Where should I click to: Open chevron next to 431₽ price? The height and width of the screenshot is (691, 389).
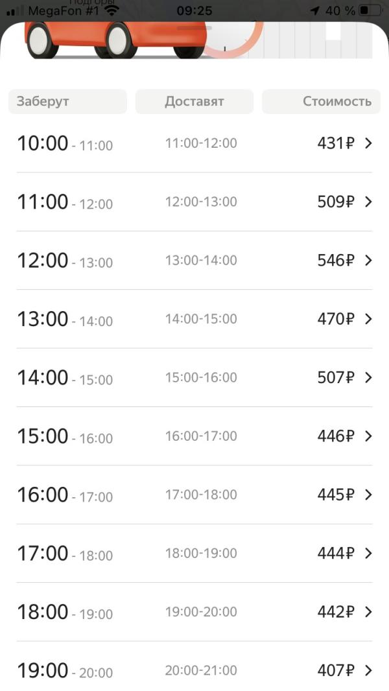369,143
